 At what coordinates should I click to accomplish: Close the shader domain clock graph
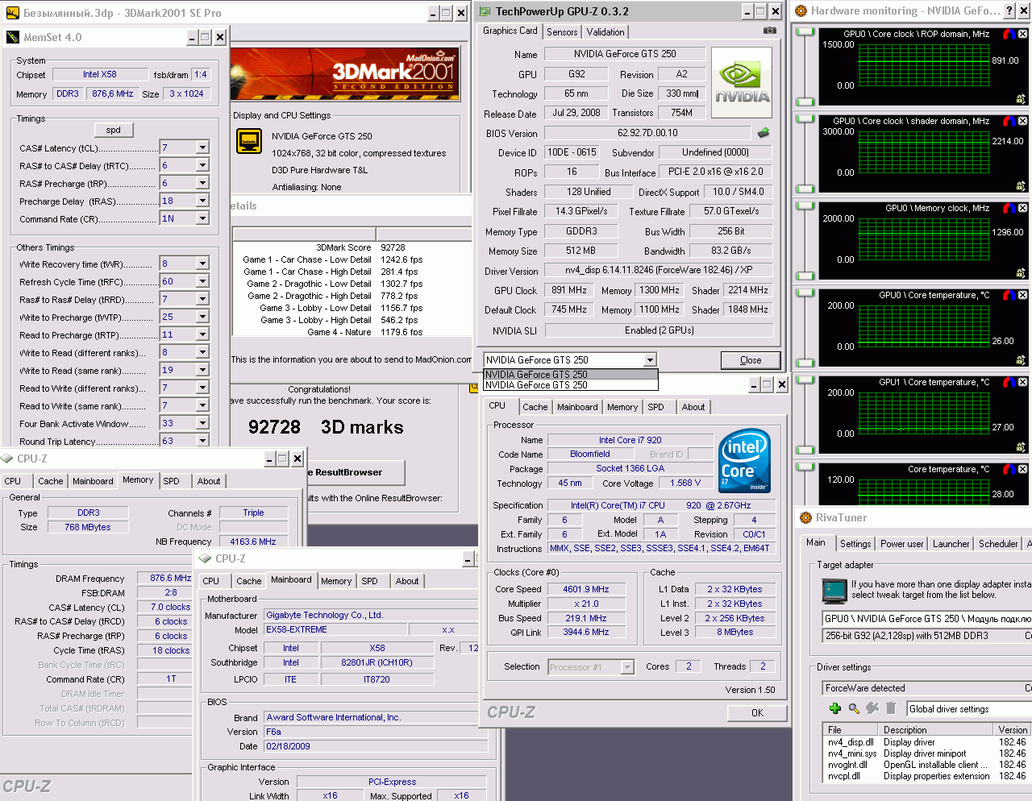[1022, 121]
